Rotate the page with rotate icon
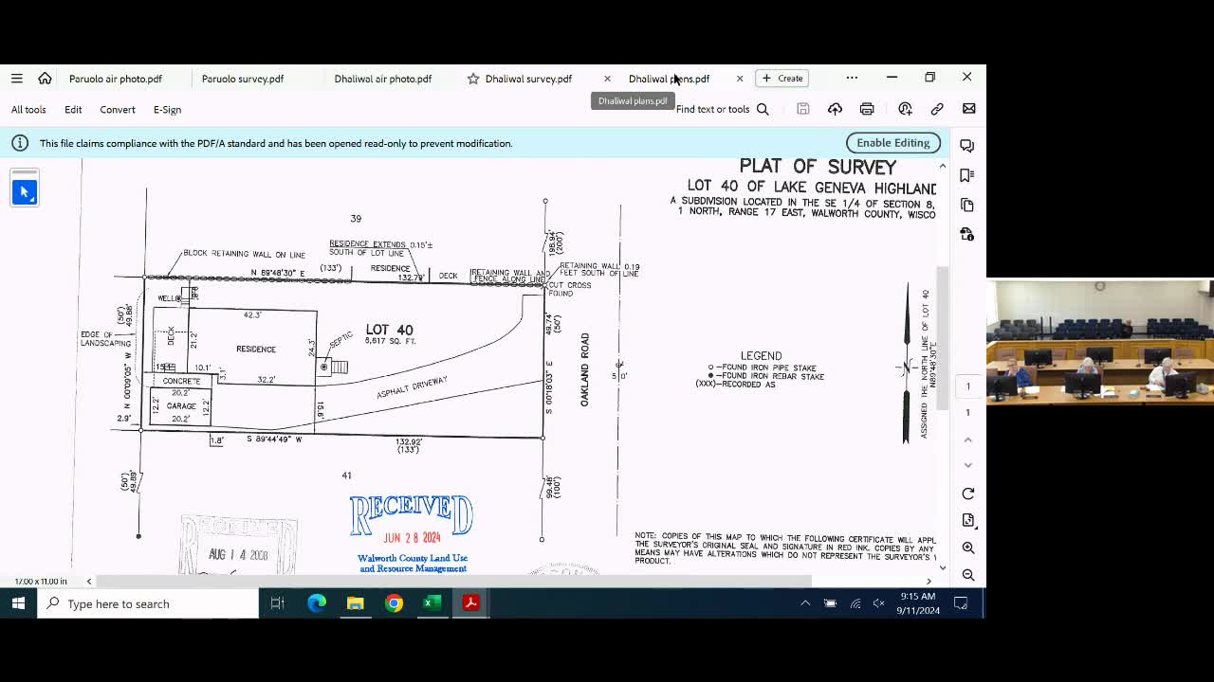This screenshot has height=682, width=1214. (968, 494)
